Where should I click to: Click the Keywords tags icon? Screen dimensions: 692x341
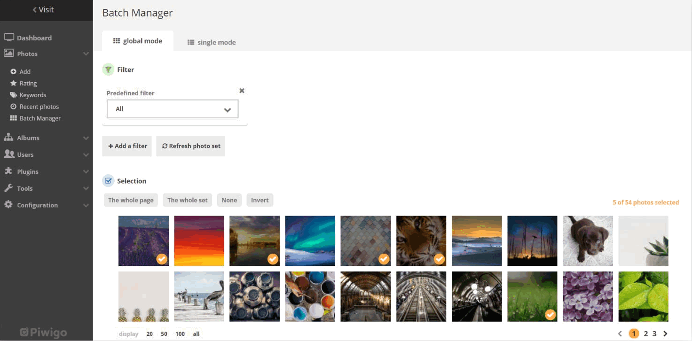coord(14,95)
